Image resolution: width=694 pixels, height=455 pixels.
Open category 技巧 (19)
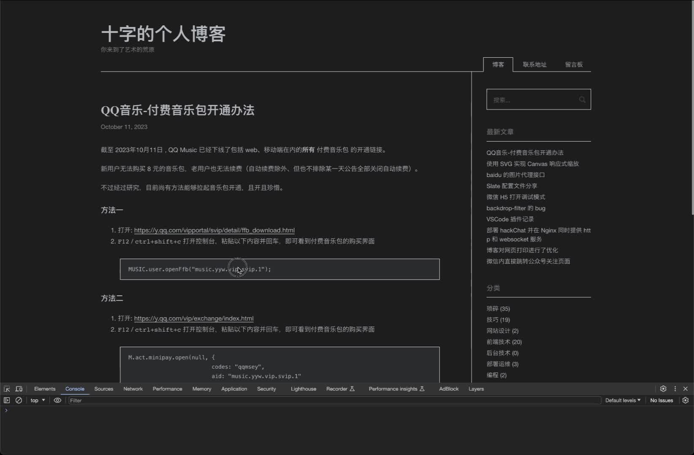coord(498,319)
